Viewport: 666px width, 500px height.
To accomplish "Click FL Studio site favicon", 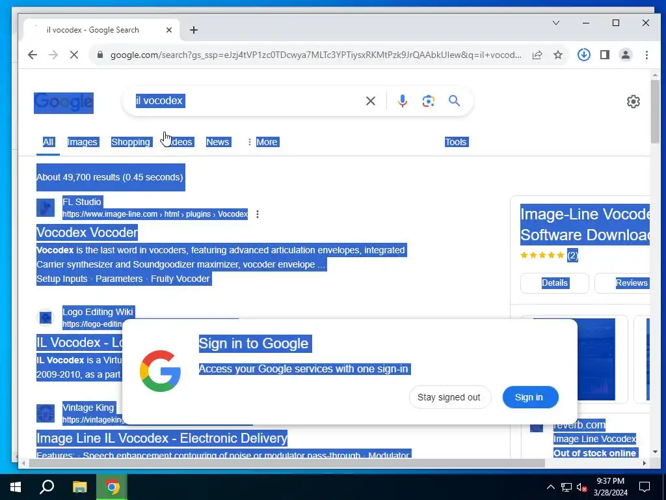I will click(x=46, y=208).
